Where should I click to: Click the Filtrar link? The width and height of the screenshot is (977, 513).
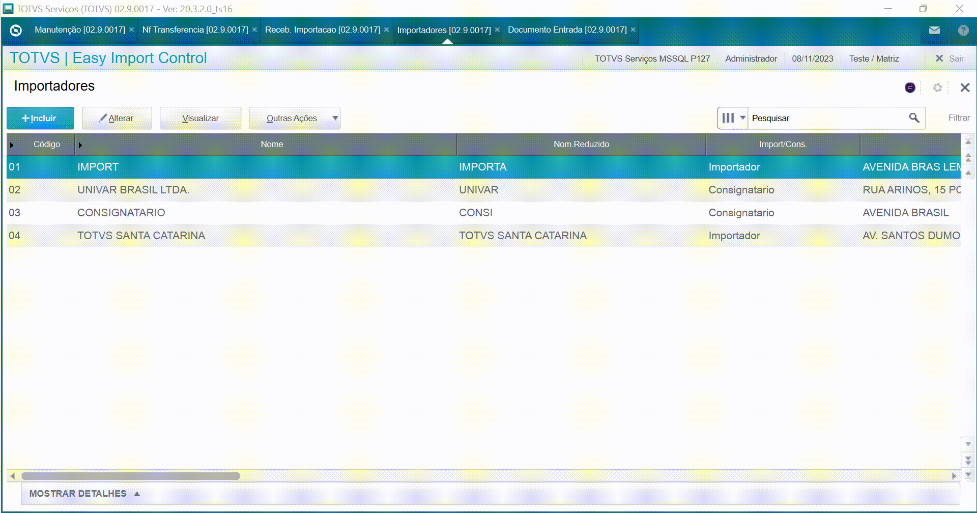coord(959,118)
